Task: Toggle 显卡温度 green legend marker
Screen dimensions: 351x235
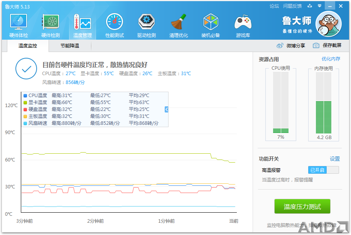Action: pos(25,102)
